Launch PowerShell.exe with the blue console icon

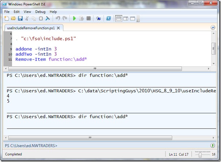pyautogui.click(x=109, y=18)
